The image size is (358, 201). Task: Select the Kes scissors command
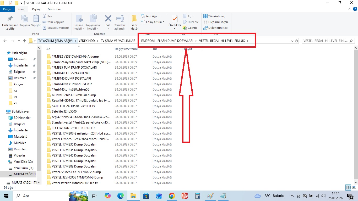[x=47, y=16]
